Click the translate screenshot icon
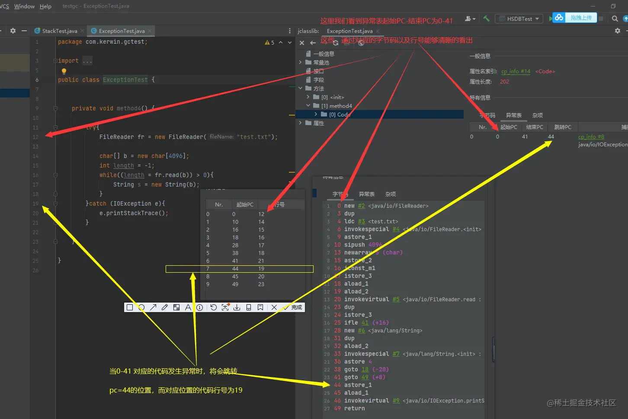The width and height of the screenshot is (628, 419). tap(225, 307)
